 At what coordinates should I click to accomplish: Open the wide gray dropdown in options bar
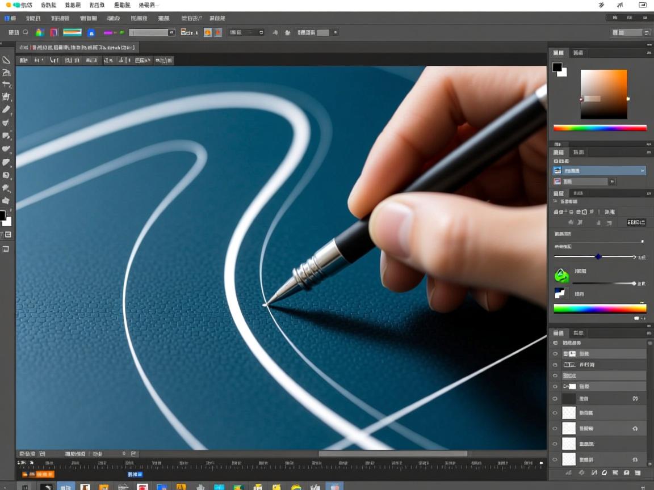pos(152,33)
